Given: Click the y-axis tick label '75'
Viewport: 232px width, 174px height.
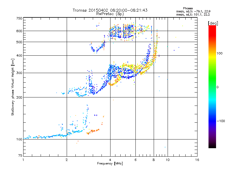Looking at the screenshot, I should coord(20,155).
